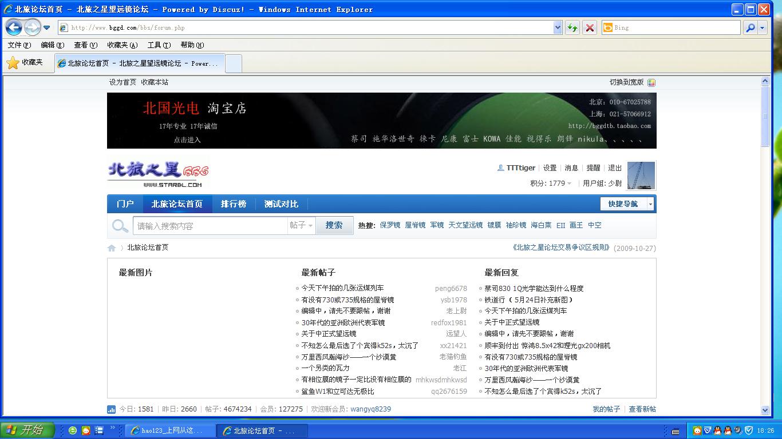Select the 北旅论坛首页 browser tab
Screen dimensions: 782x439
point(140,63)
